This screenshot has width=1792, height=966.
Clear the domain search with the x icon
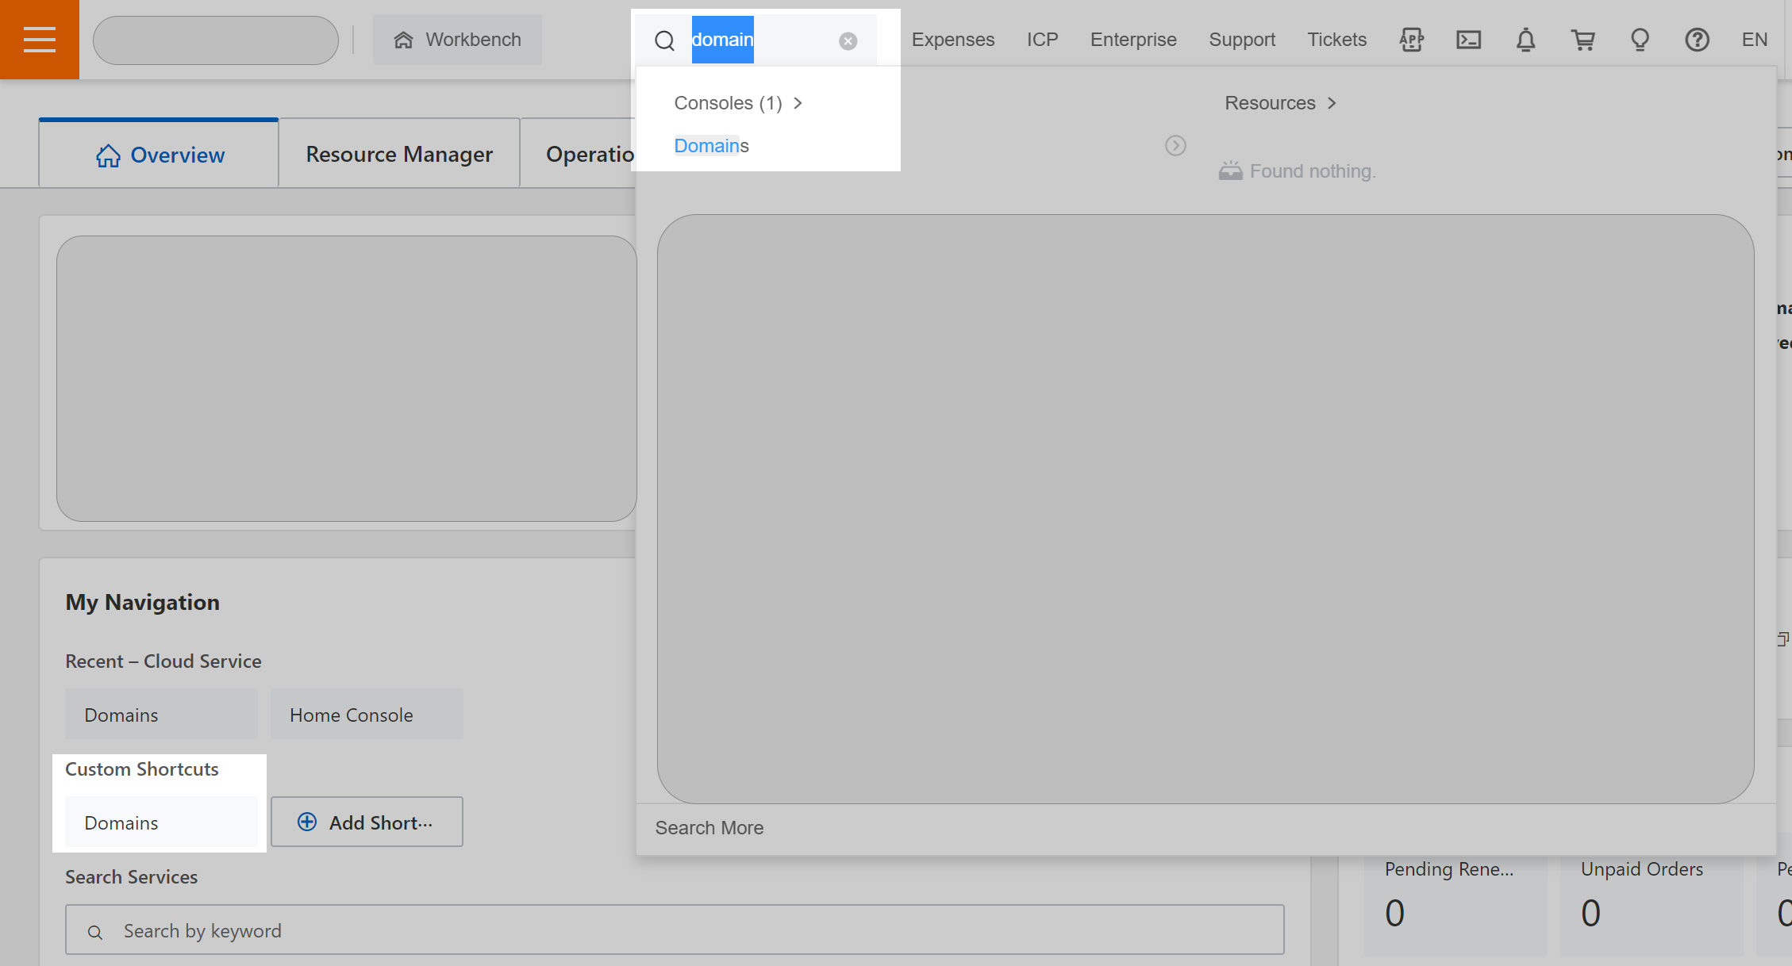click(848, 40)
